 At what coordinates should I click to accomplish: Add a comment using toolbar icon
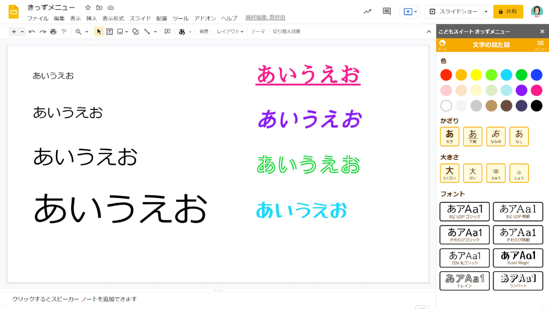coord(167,32)
